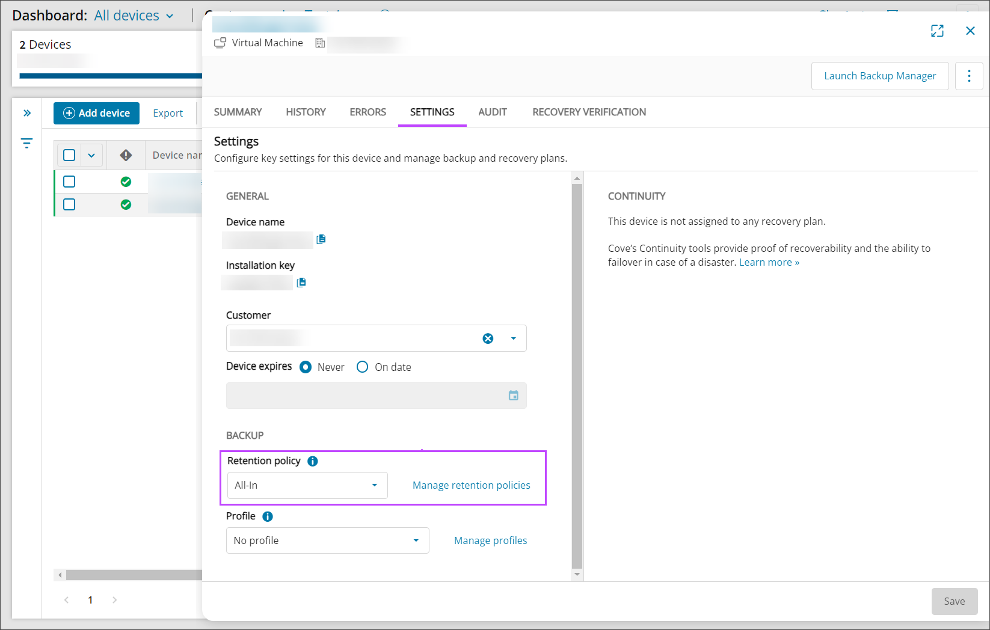Check the first device row checkbox
Image resolution: width=990 pixels, height=630 pixels.
[x=69, y=182]
